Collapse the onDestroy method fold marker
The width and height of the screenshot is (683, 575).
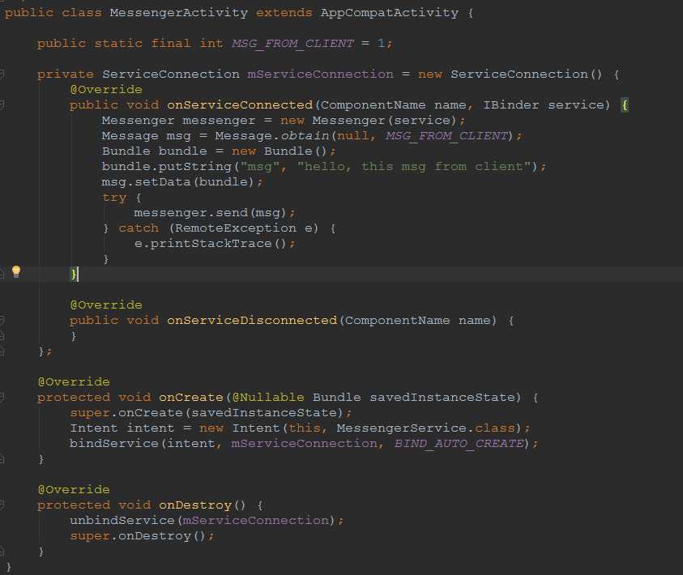2,505
